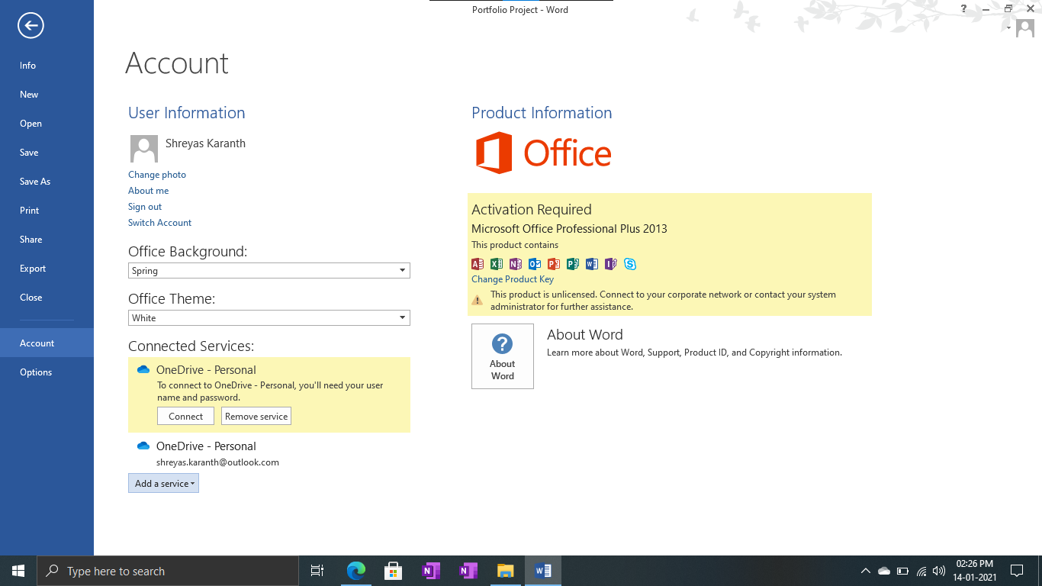Select the Account sidebar item
This screenshot has height=586, width=1042.
[47, 343]
